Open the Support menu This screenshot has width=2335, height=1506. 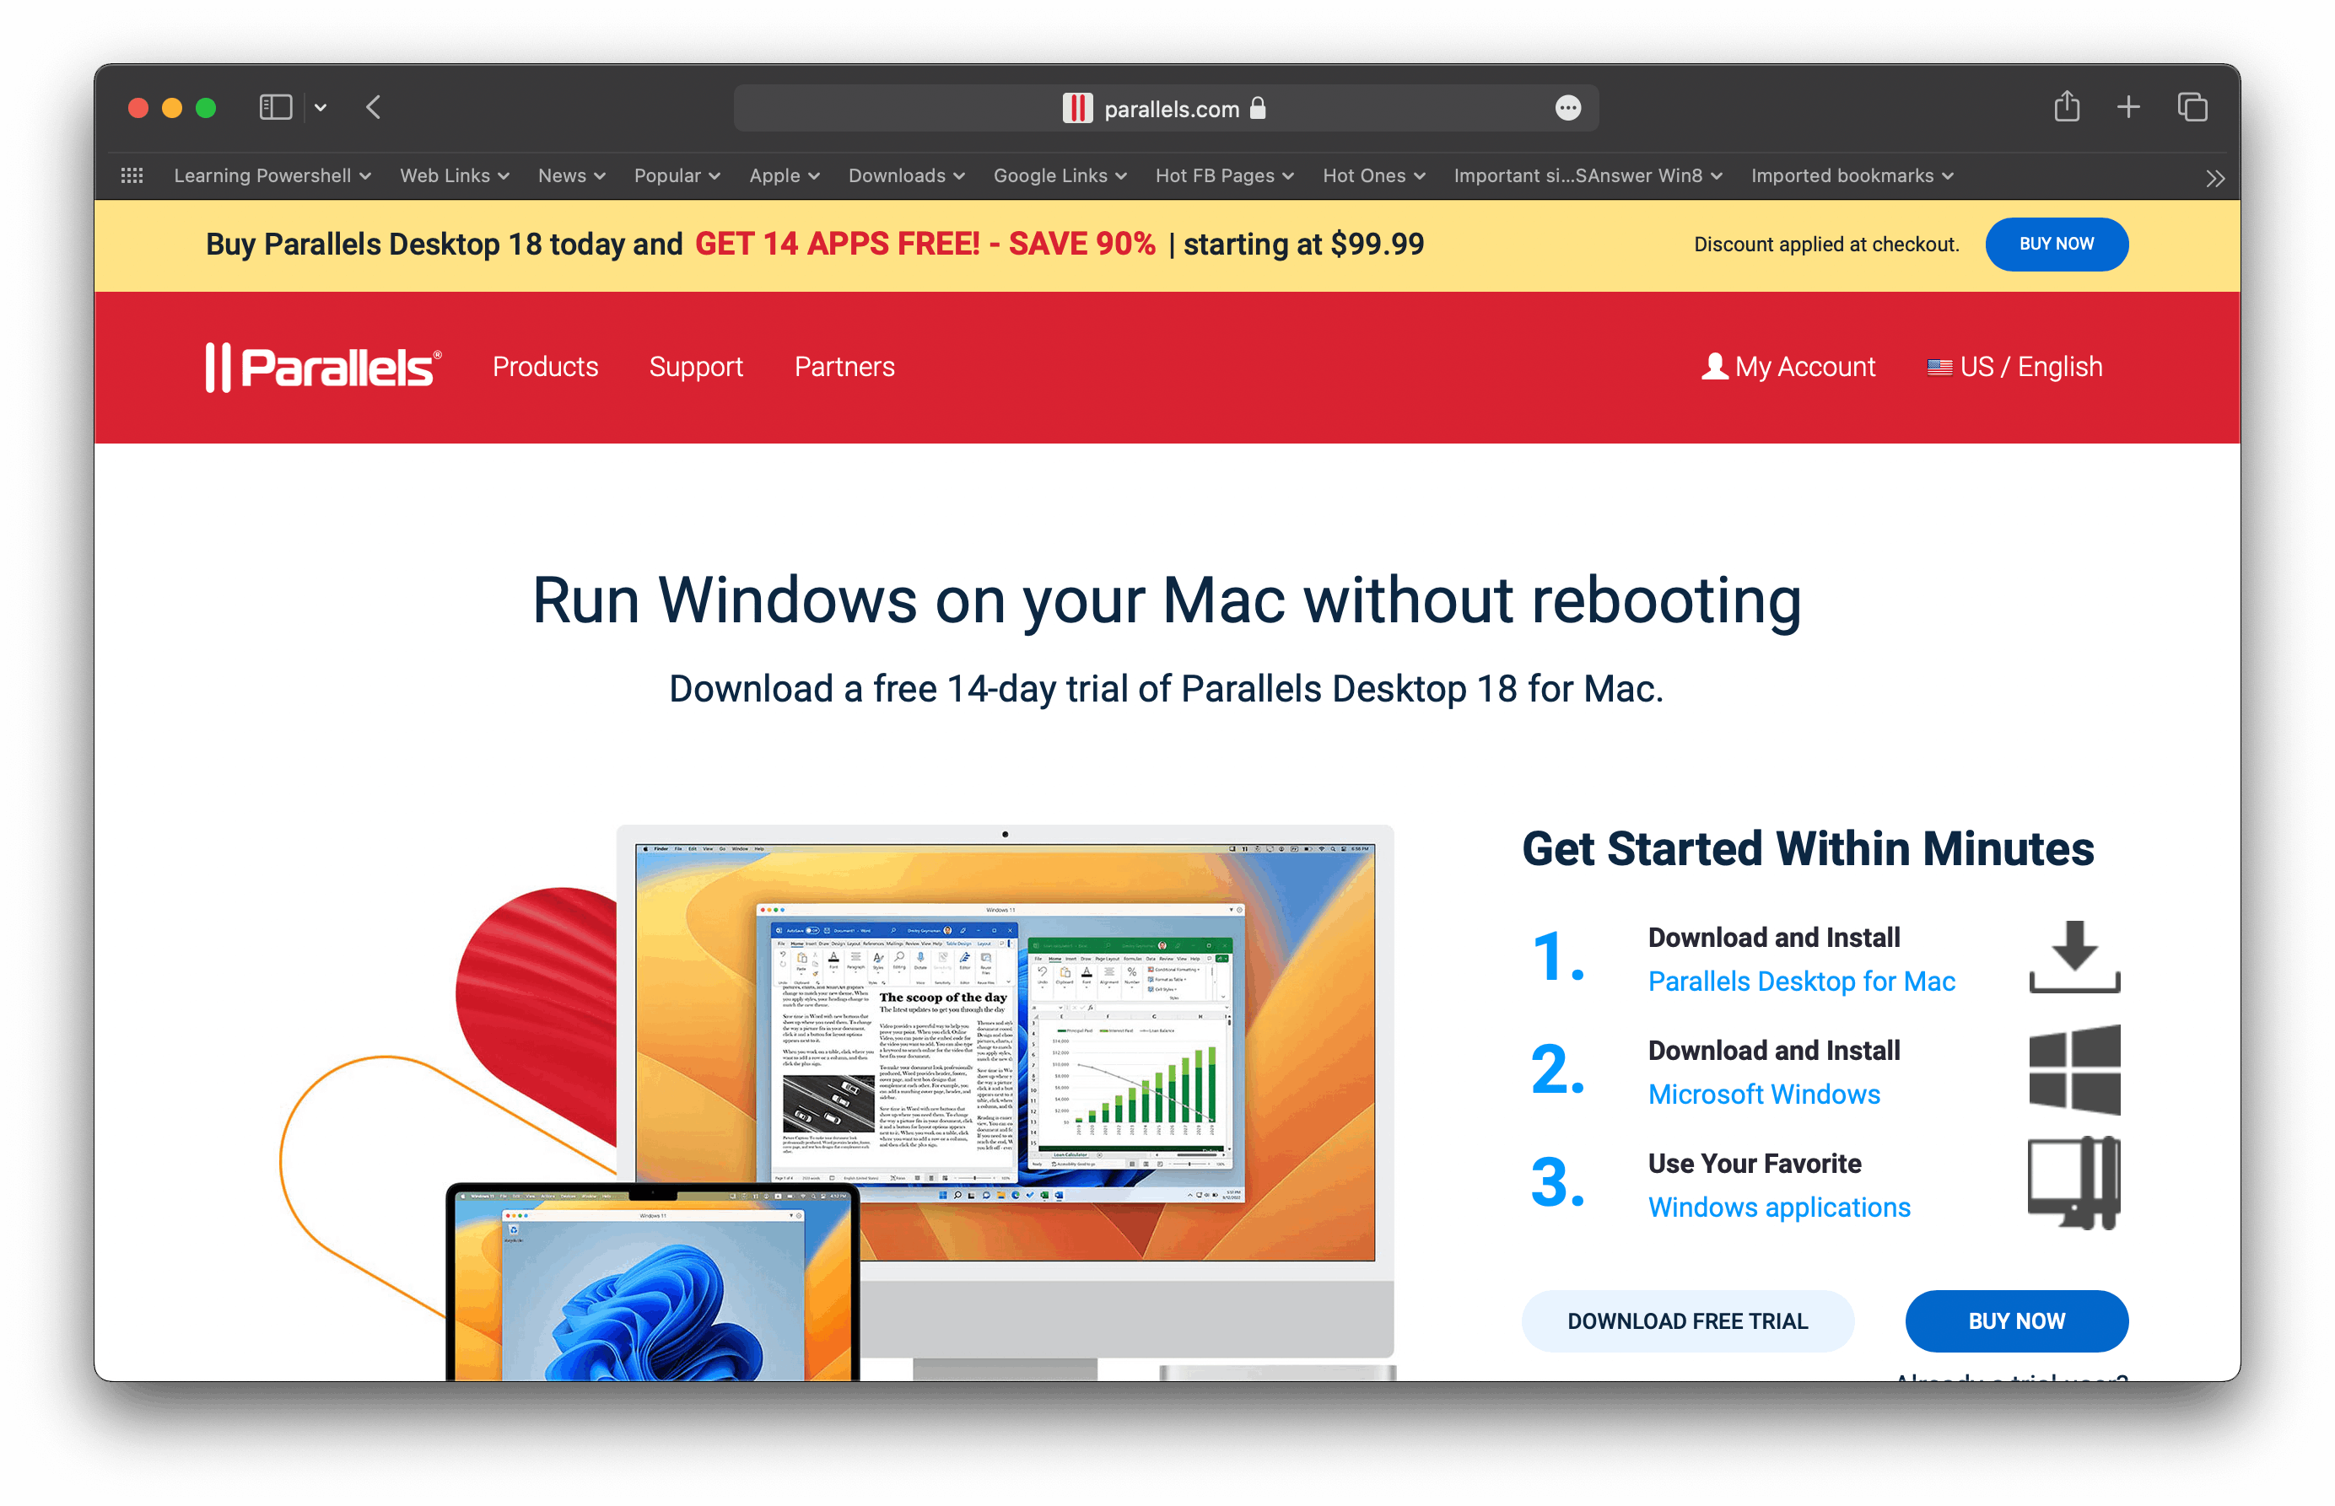tap(695, 367)
